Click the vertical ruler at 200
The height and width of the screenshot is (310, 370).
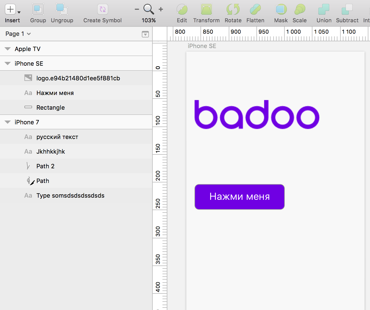point(158,176)
